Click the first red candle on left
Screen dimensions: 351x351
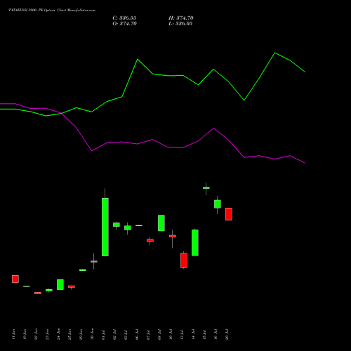(15, 279)
